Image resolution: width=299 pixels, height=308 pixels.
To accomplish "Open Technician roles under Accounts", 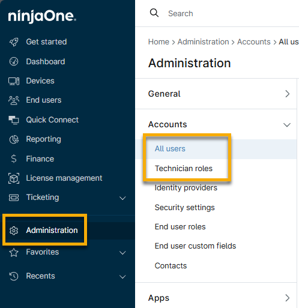I will (x=184, y=169).
